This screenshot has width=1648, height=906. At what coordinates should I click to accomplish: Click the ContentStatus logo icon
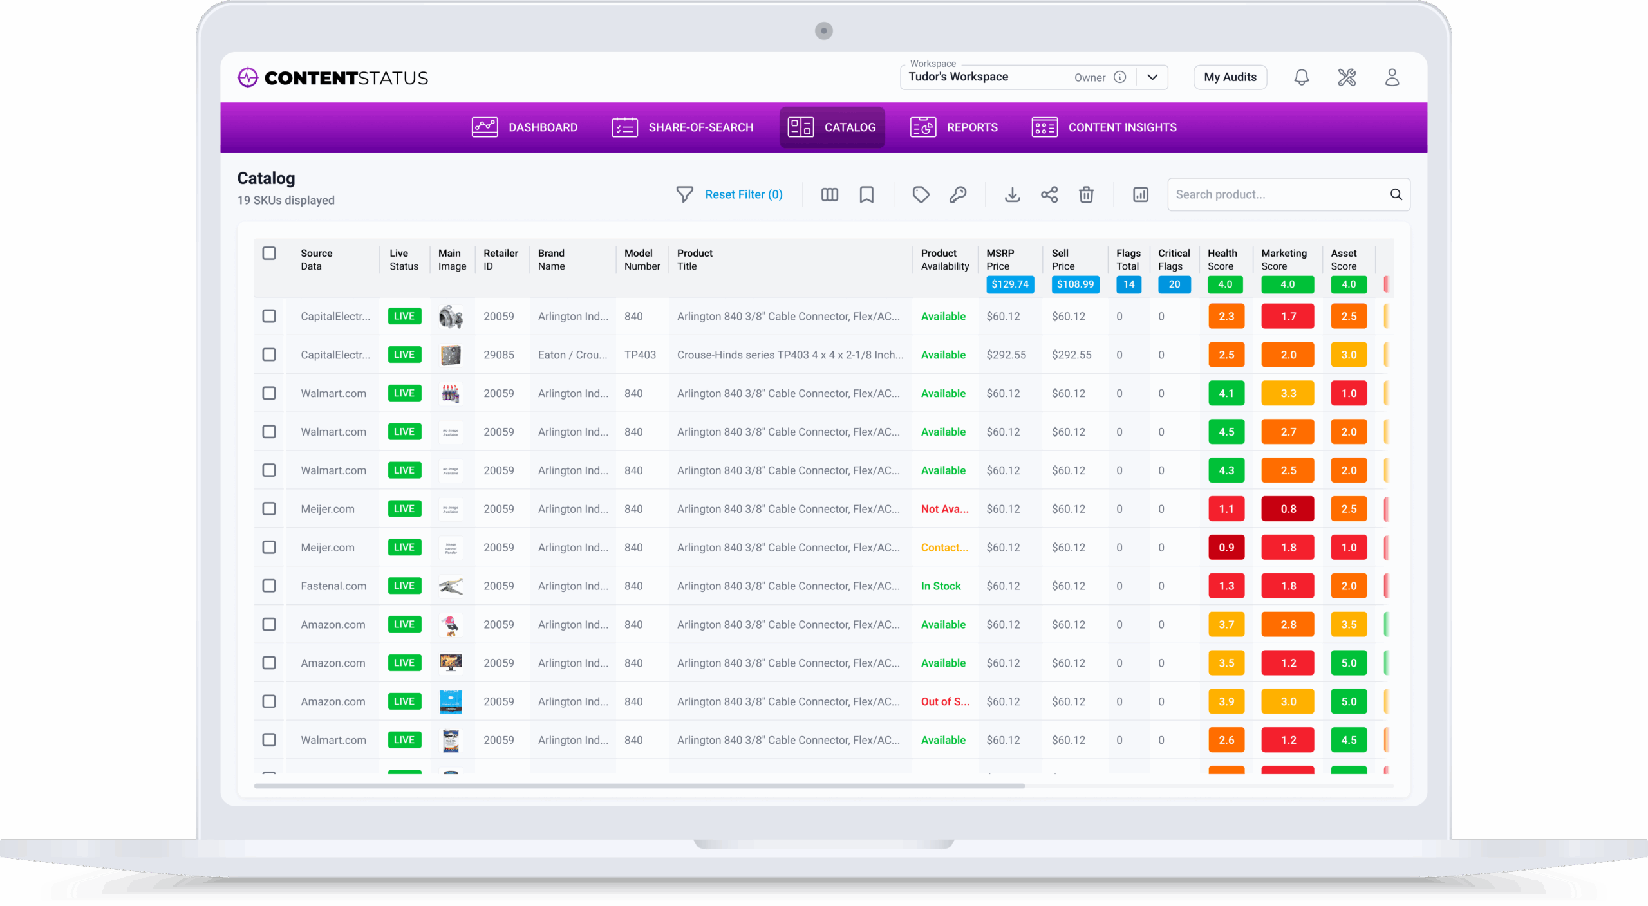tap(247, 78)
